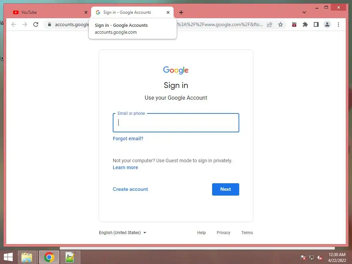Open a new tab with the plus button

click(x=181, y=12)
